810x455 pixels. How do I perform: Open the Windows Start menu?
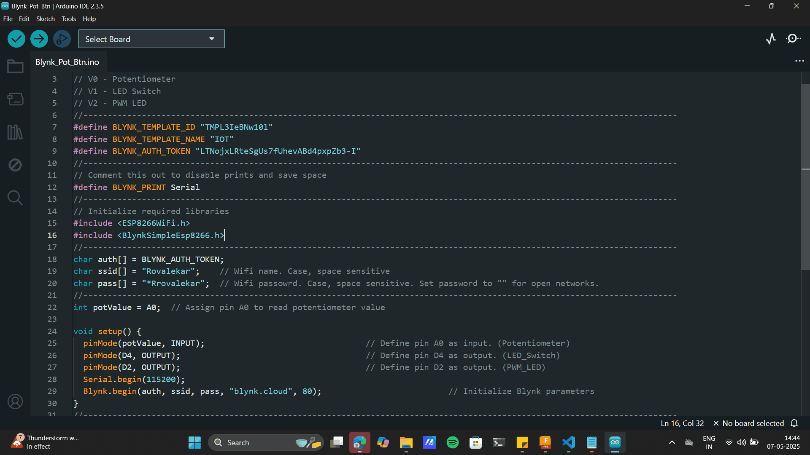(x=194, y=442)
